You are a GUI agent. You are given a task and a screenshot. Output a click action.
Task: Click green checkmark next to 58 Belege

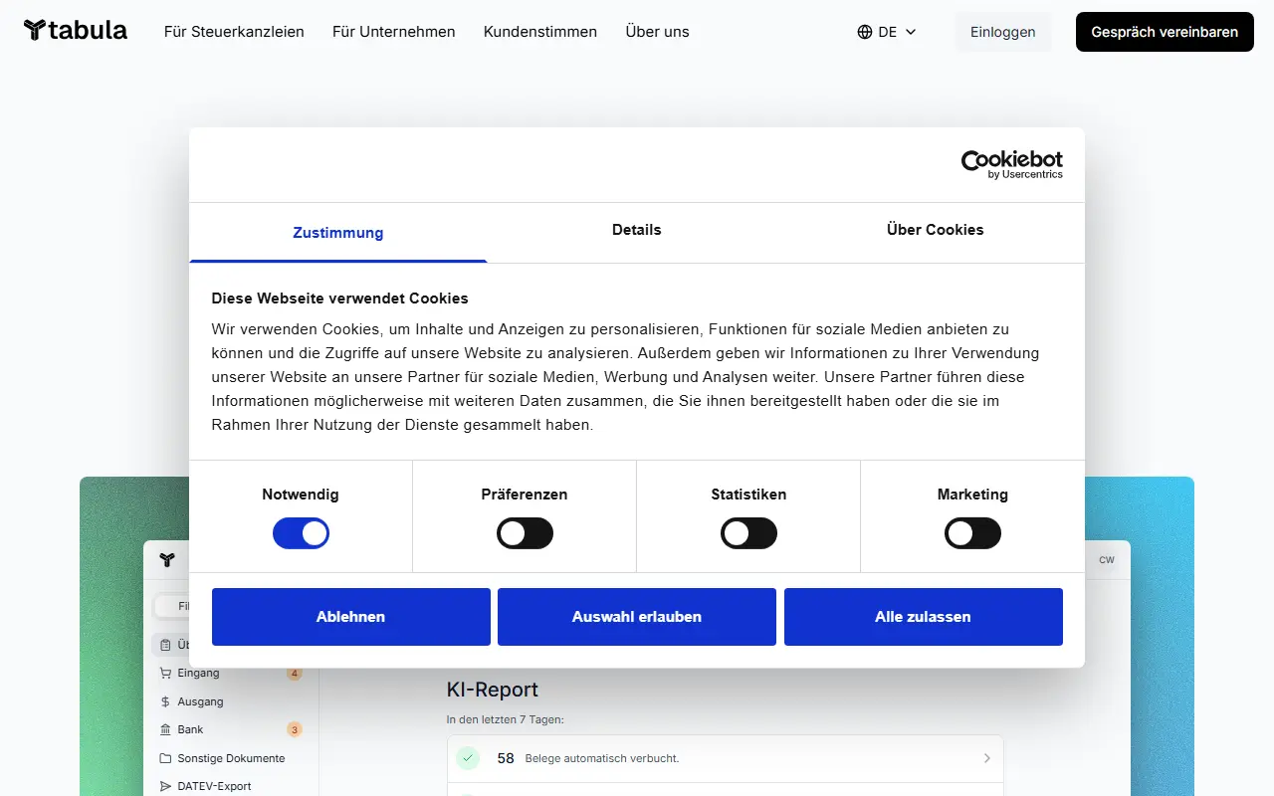(468, 758)
